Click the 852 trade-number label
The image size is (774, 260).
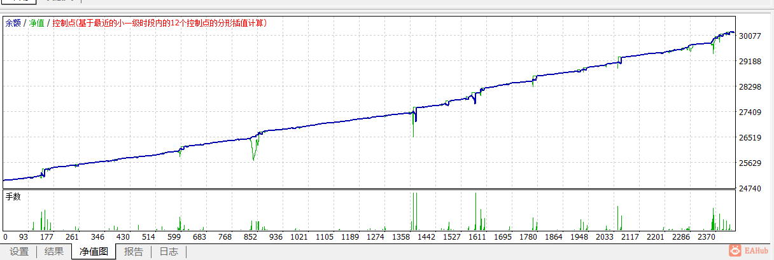[x=250, y=236]
